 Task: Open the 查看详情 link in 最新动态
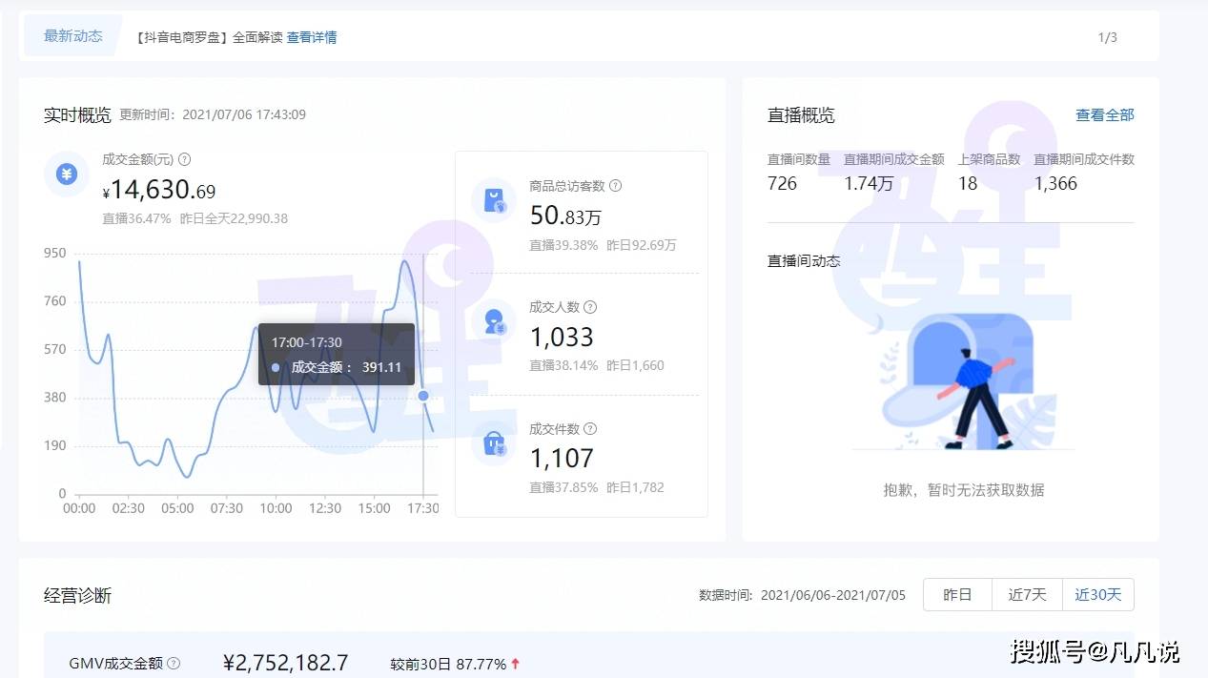[312, 37]
